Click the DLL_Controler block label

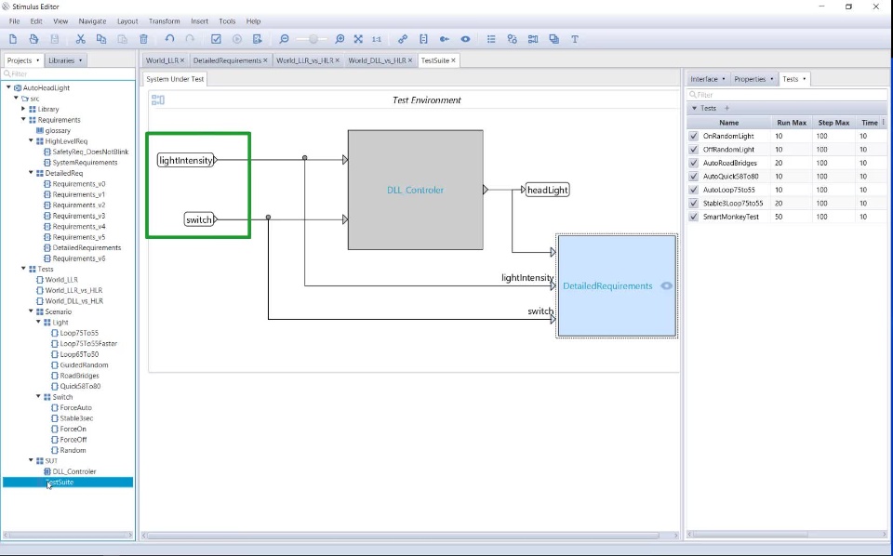click(x=415, y=190)
